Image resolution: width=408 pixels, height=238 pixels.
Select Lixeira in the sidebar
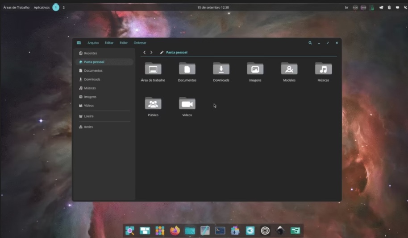click(88, 116)
